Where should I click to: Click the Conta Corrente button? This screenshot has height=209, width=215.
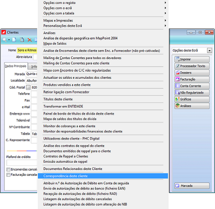pyautogui.click(x=192, y=86)
